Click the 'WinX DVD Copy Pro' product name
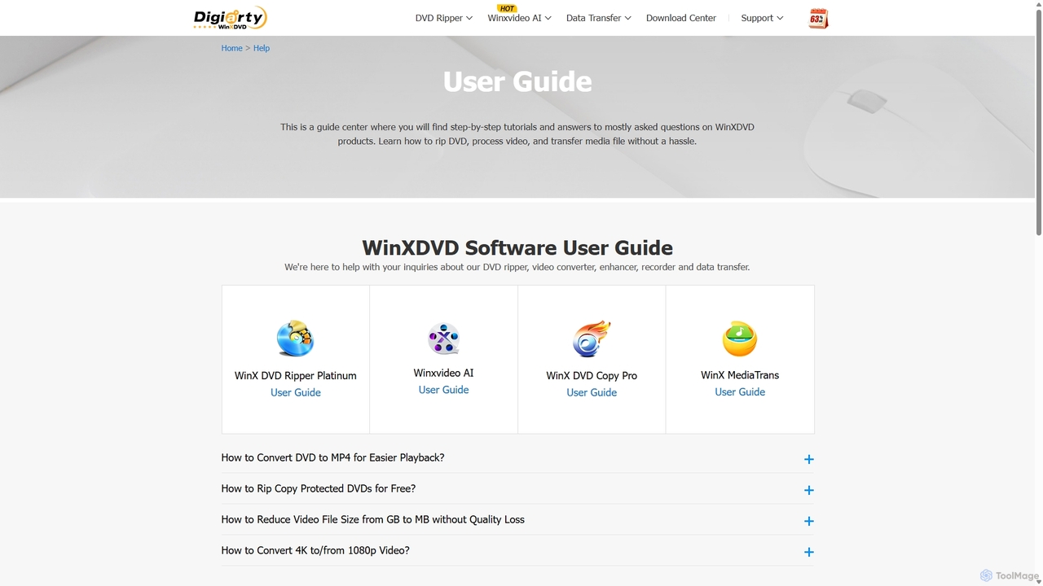Viewport: 1043px width, 586px height. tap(592, 375)
